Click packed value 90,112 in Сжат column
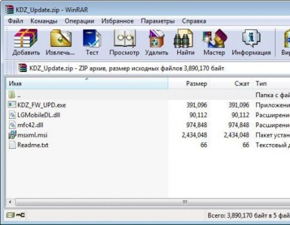Viewport: 290px width, 225px height. pos(240,115)
